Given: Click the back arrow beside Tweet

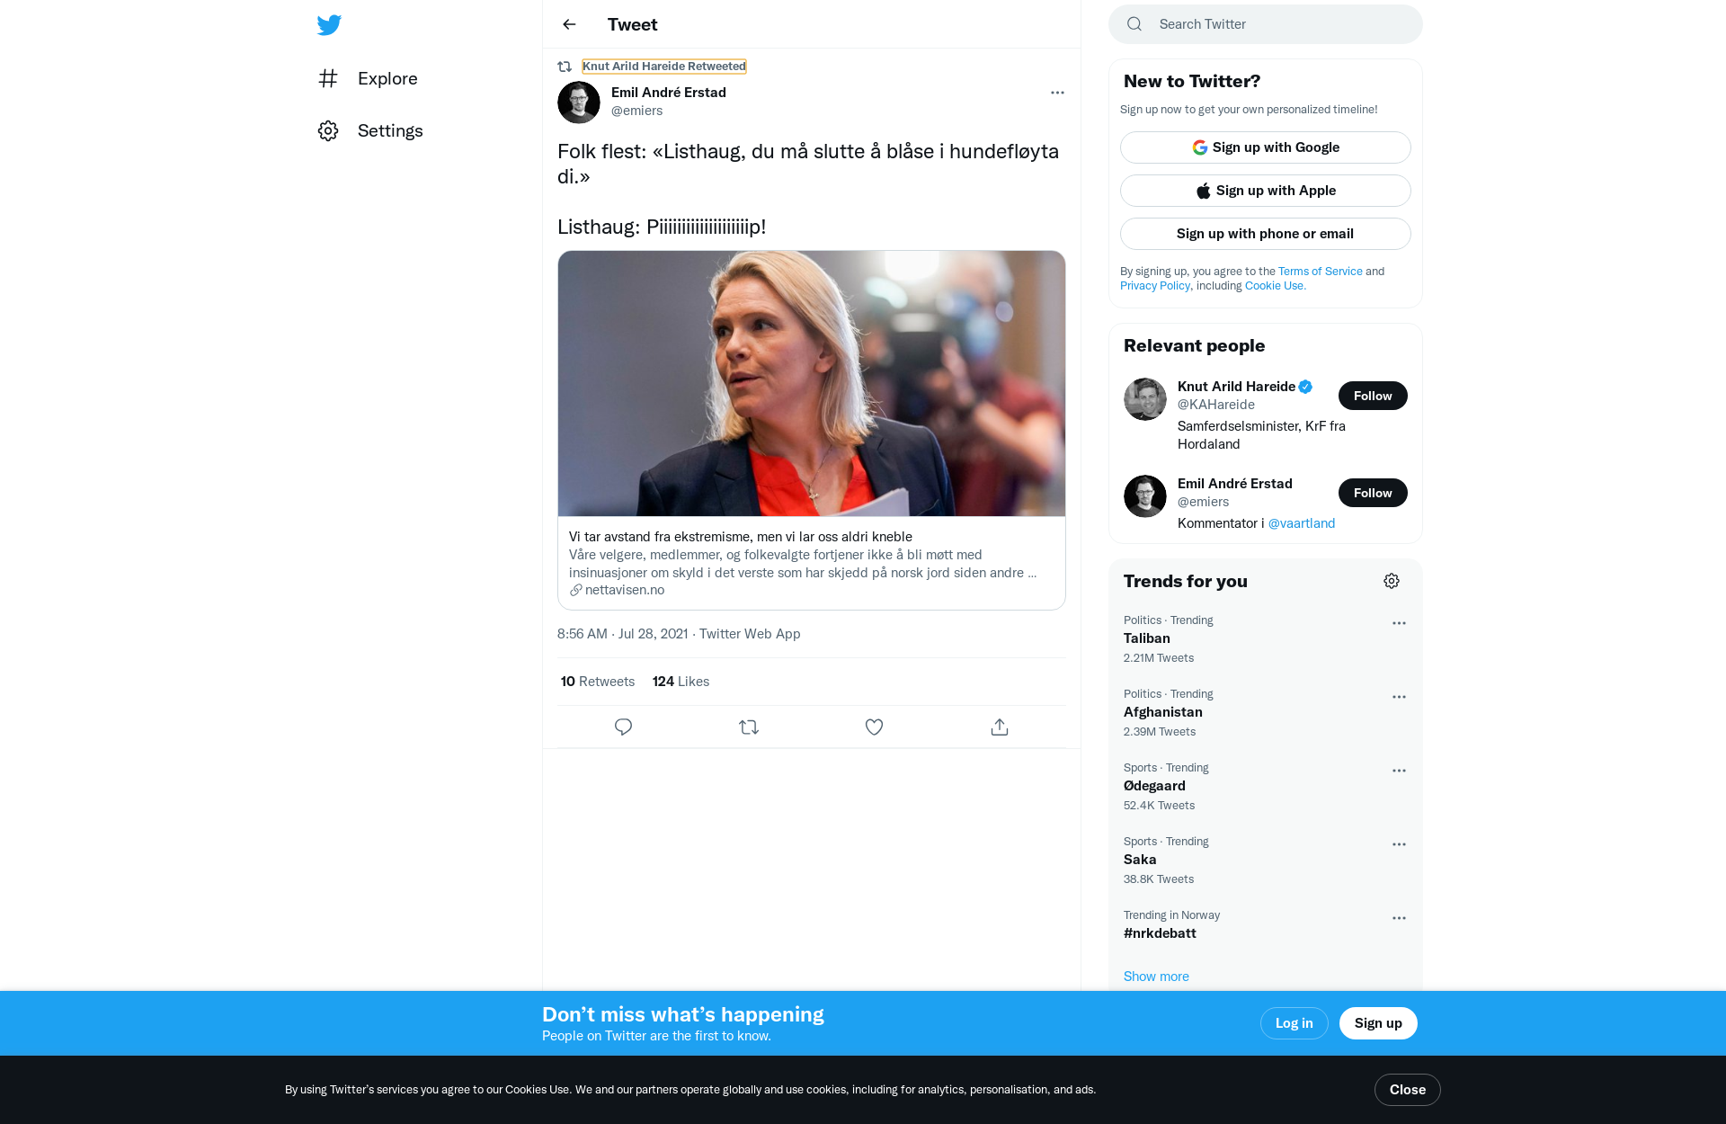Looking at the screenshot, I should pos(569,24).
